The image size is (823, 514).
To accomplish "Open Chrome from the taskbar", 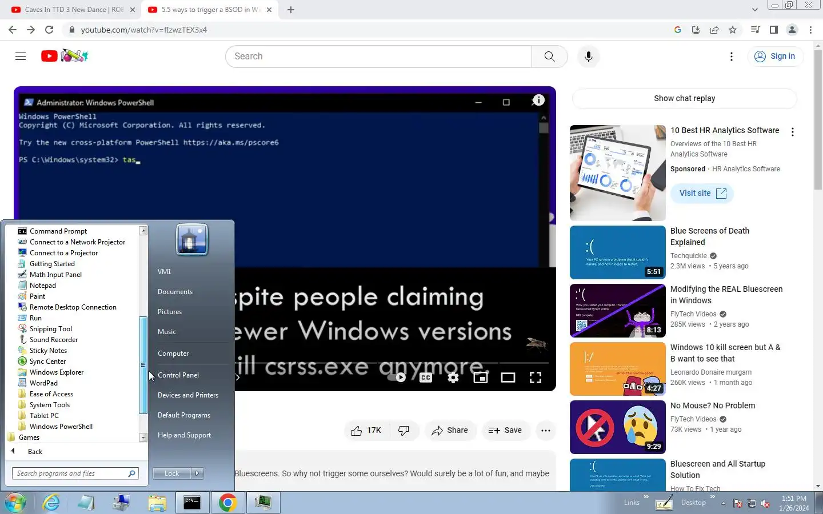I will coord(227,503).
